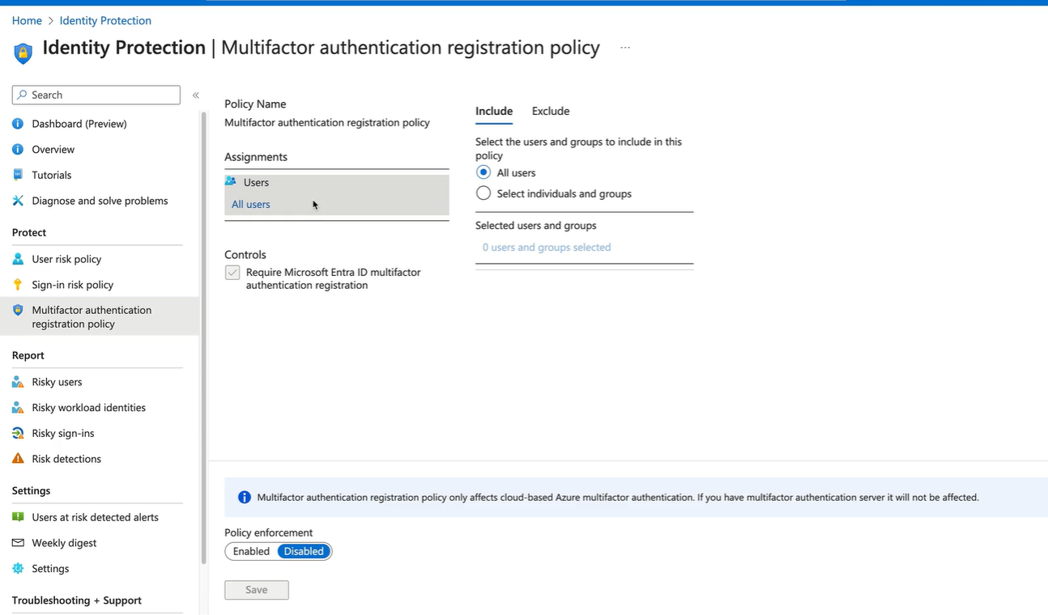
Task: Click the Dashboard (Preview) info icon
Action: (x=18, y=124)
